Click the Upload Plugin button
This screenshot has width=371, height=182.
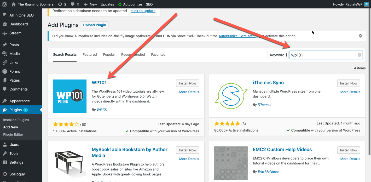point(95,25)
